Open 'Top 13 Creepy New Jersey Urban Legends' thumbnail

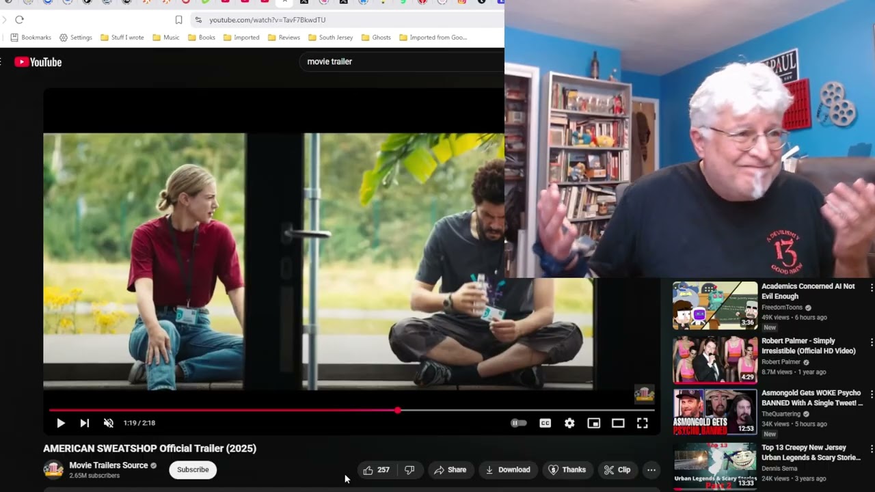point(715,466)
